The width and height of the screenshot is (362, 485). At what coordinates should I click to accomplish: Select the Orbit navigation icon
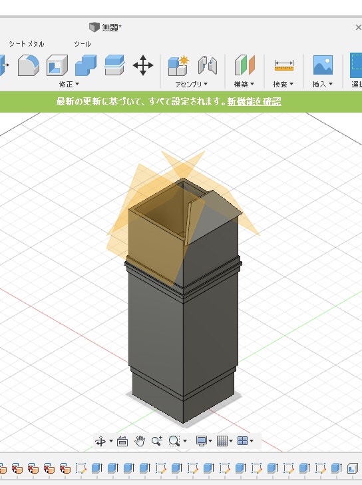point(100,441)
